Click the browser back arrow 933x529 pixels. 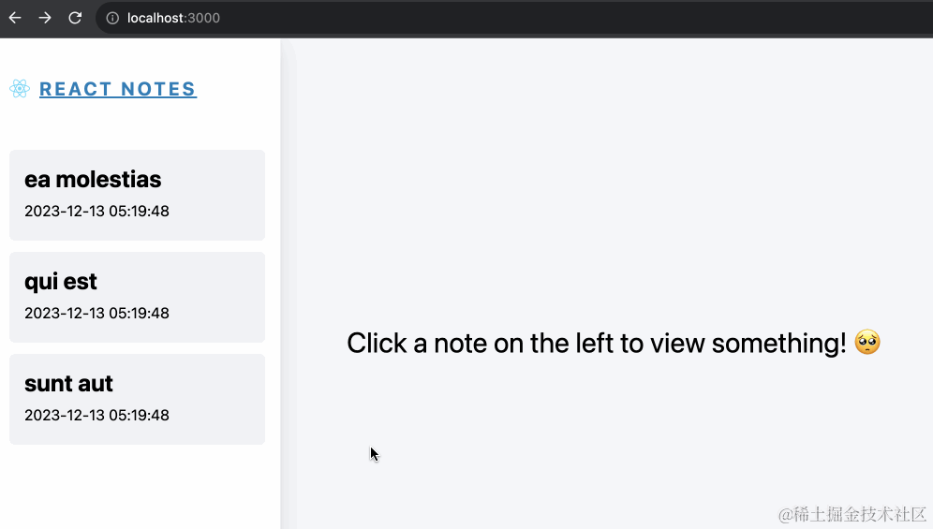pos(15,18)
